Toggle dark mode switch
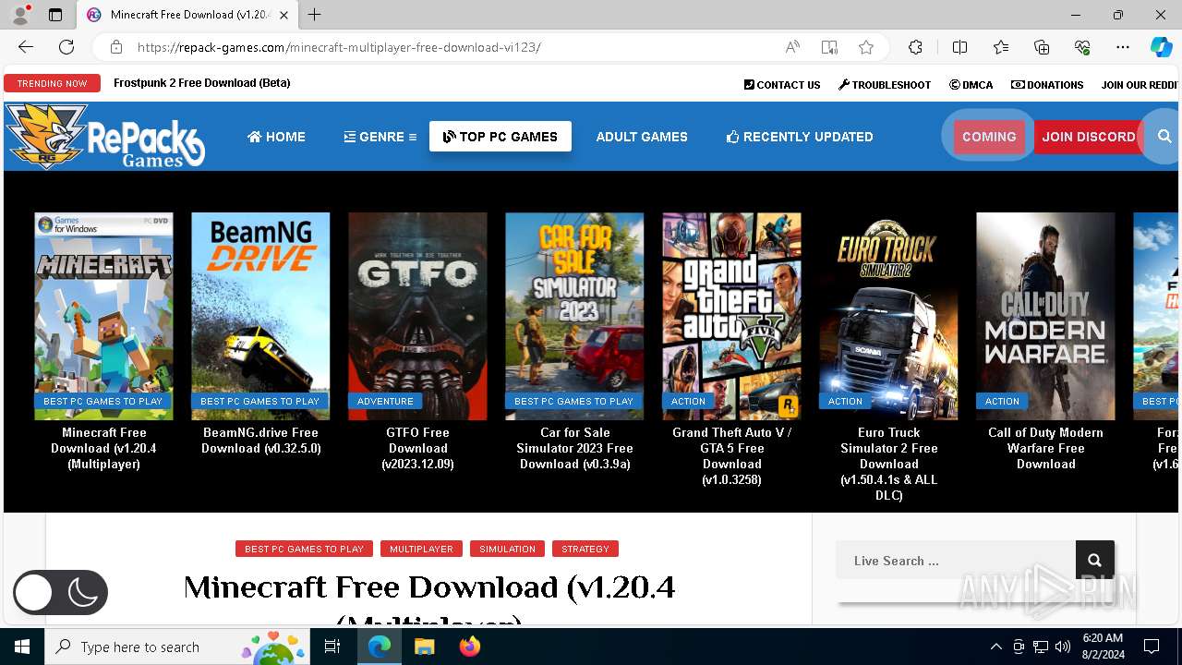Image resolution: width=1182 pixels, height=665 pixels. (60, 592)
